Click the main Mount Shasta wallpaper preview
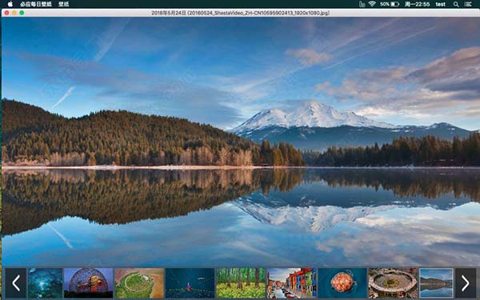480x300 pixels. (241, 142)
